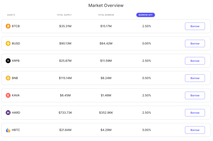The image size is (213, 141).
Task: Click the HARD asset name
Action: [16, 113]
